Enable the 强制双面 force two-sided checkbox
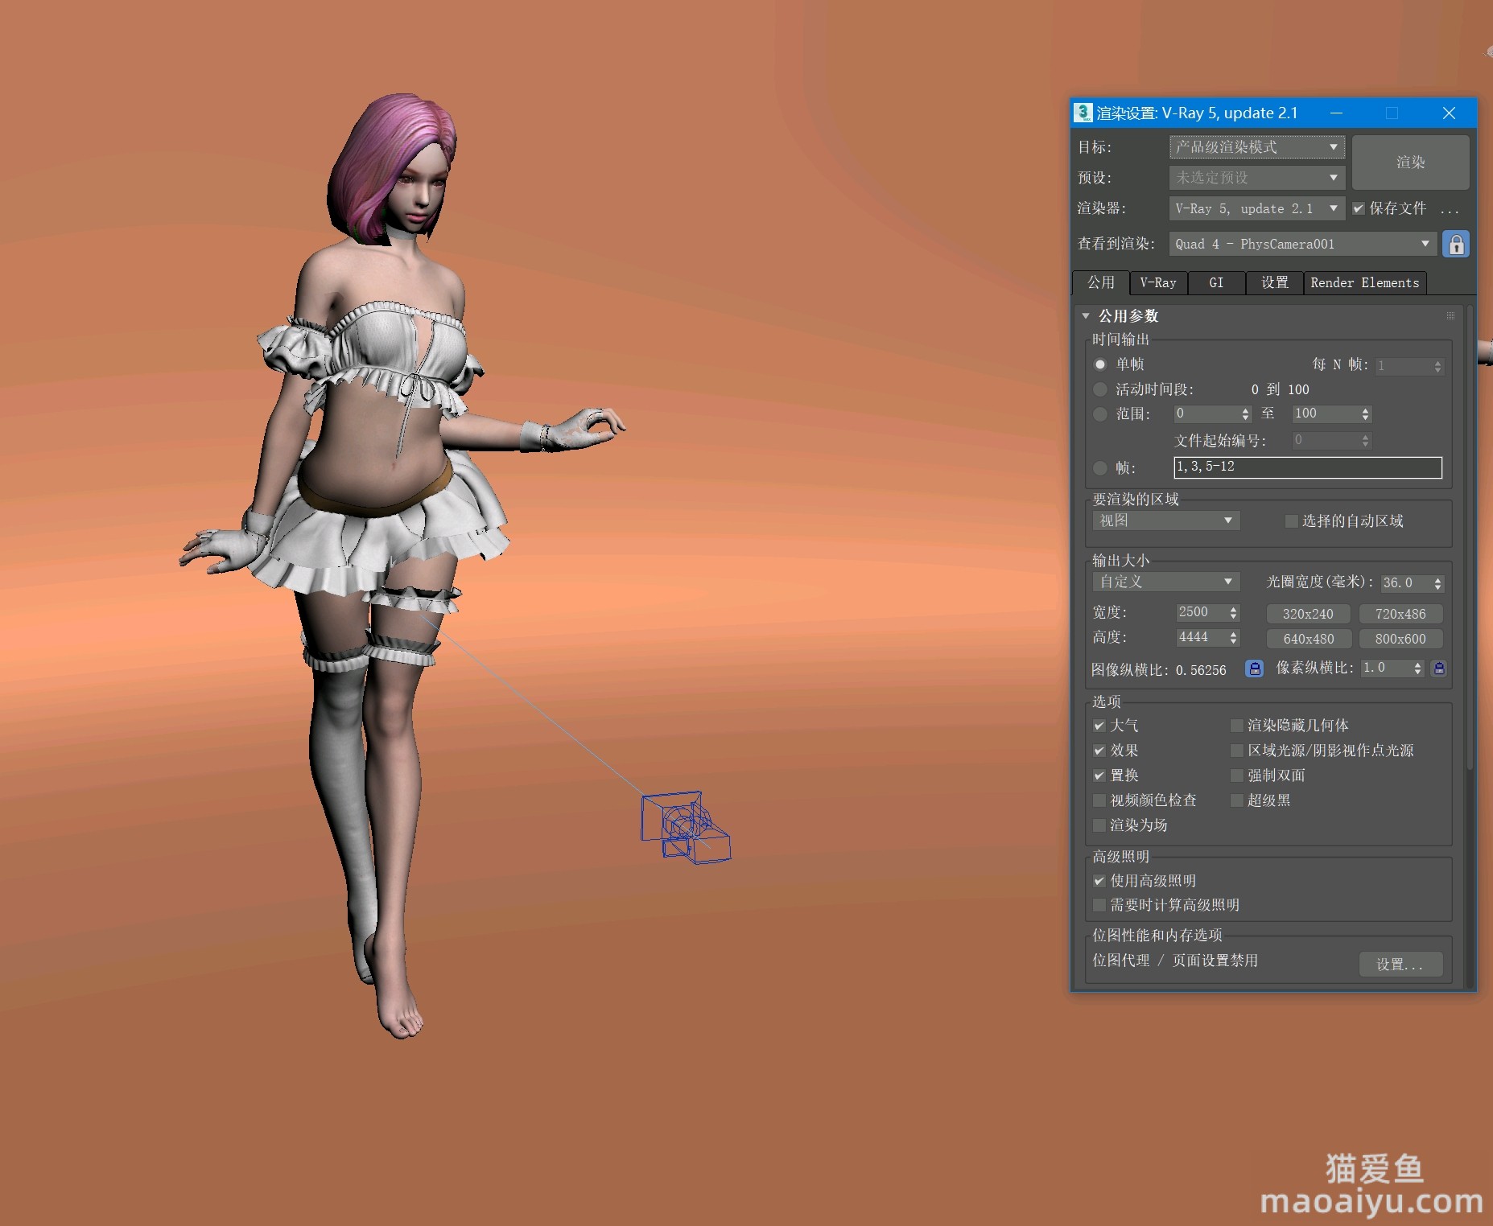The width and height of the screenshot is (1493, 1226). pyautogui.click(x=1237, y=776)
